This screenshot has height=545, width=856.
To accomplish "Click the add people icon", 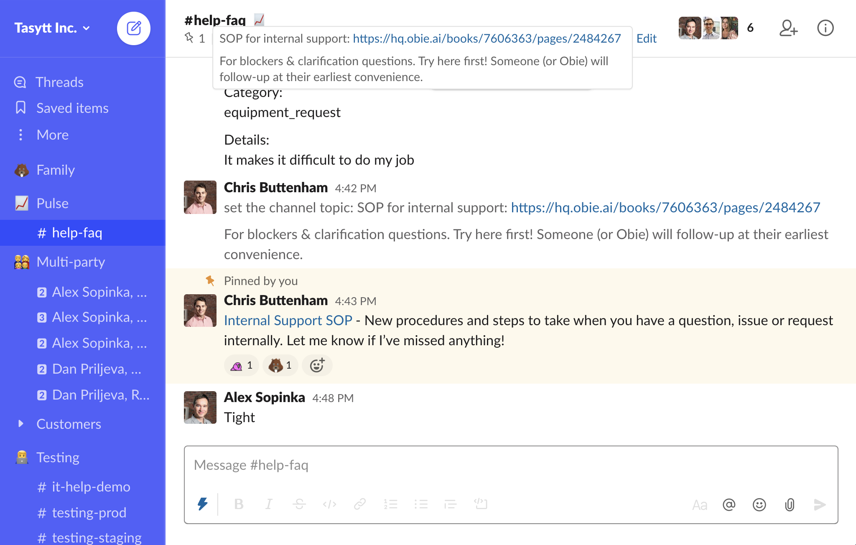I will click(x=788, y=28).
